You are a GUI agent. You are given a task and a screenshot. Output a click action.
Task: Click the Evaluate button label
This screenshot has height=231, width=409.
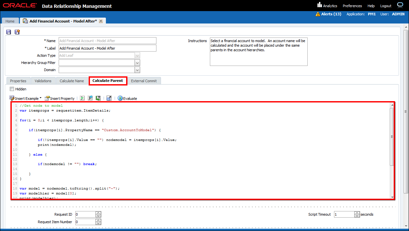point(130,99)
